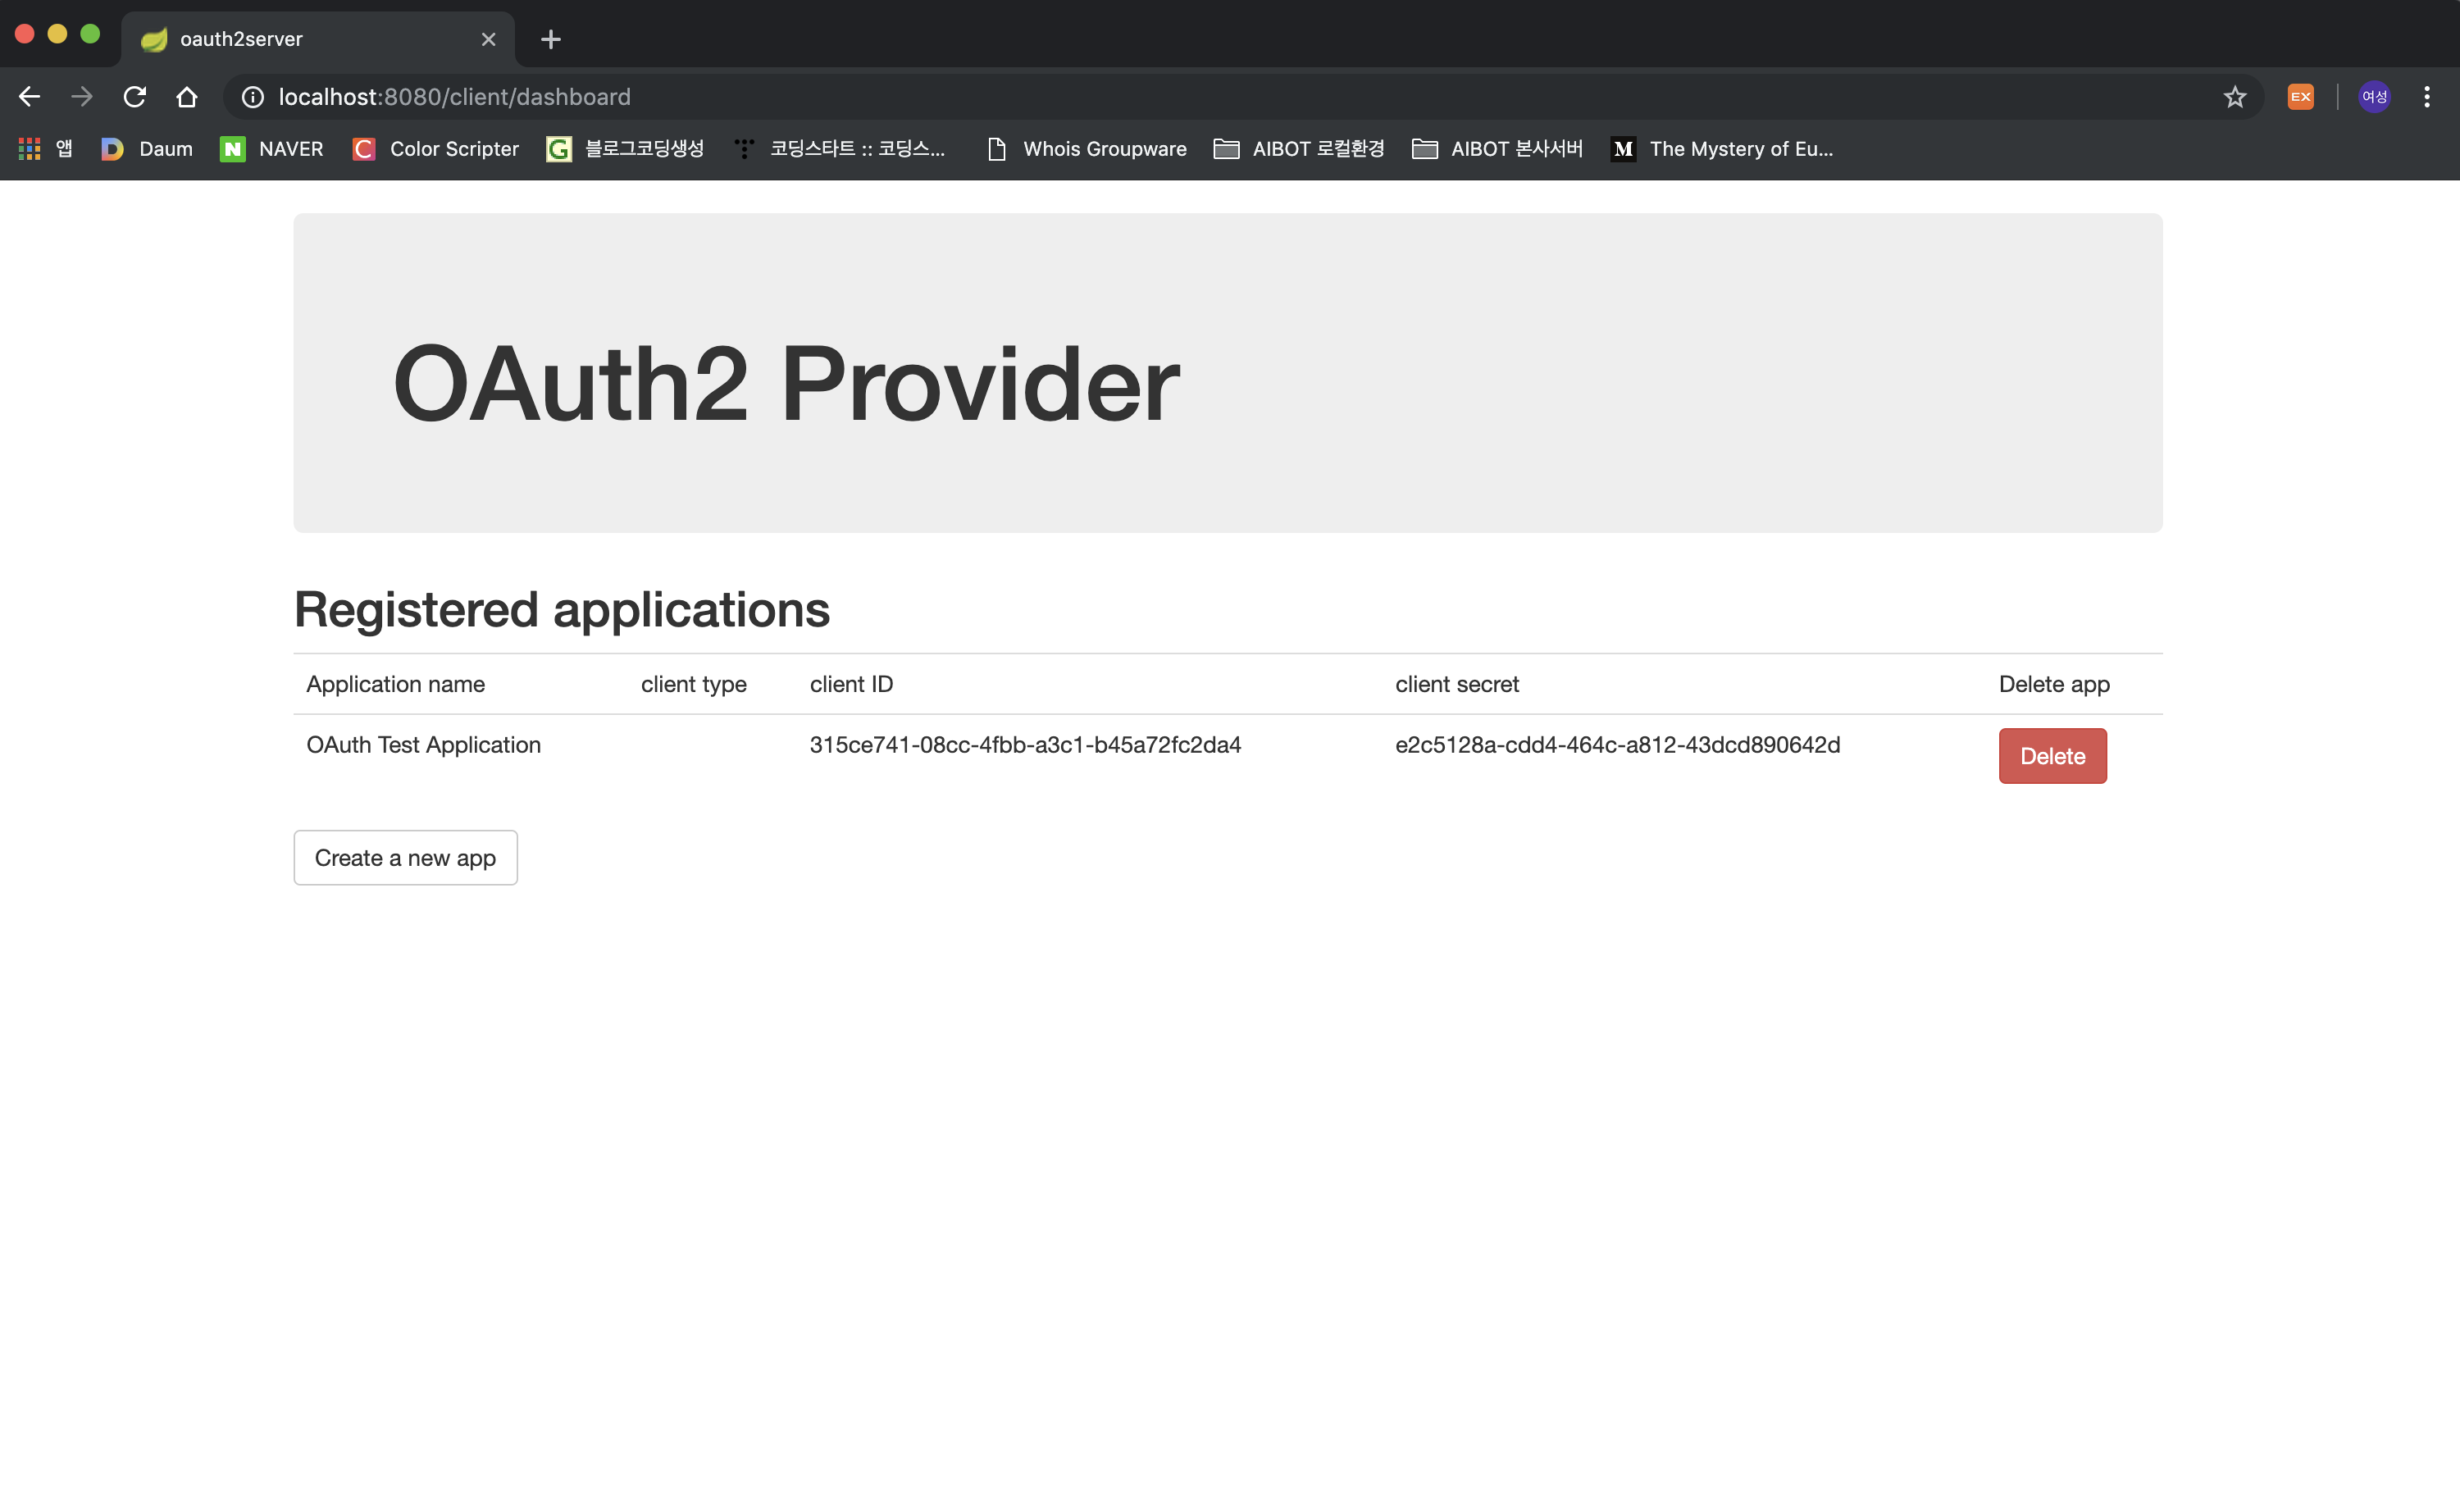Select the oauth2server tab

(x=300, y=39)
